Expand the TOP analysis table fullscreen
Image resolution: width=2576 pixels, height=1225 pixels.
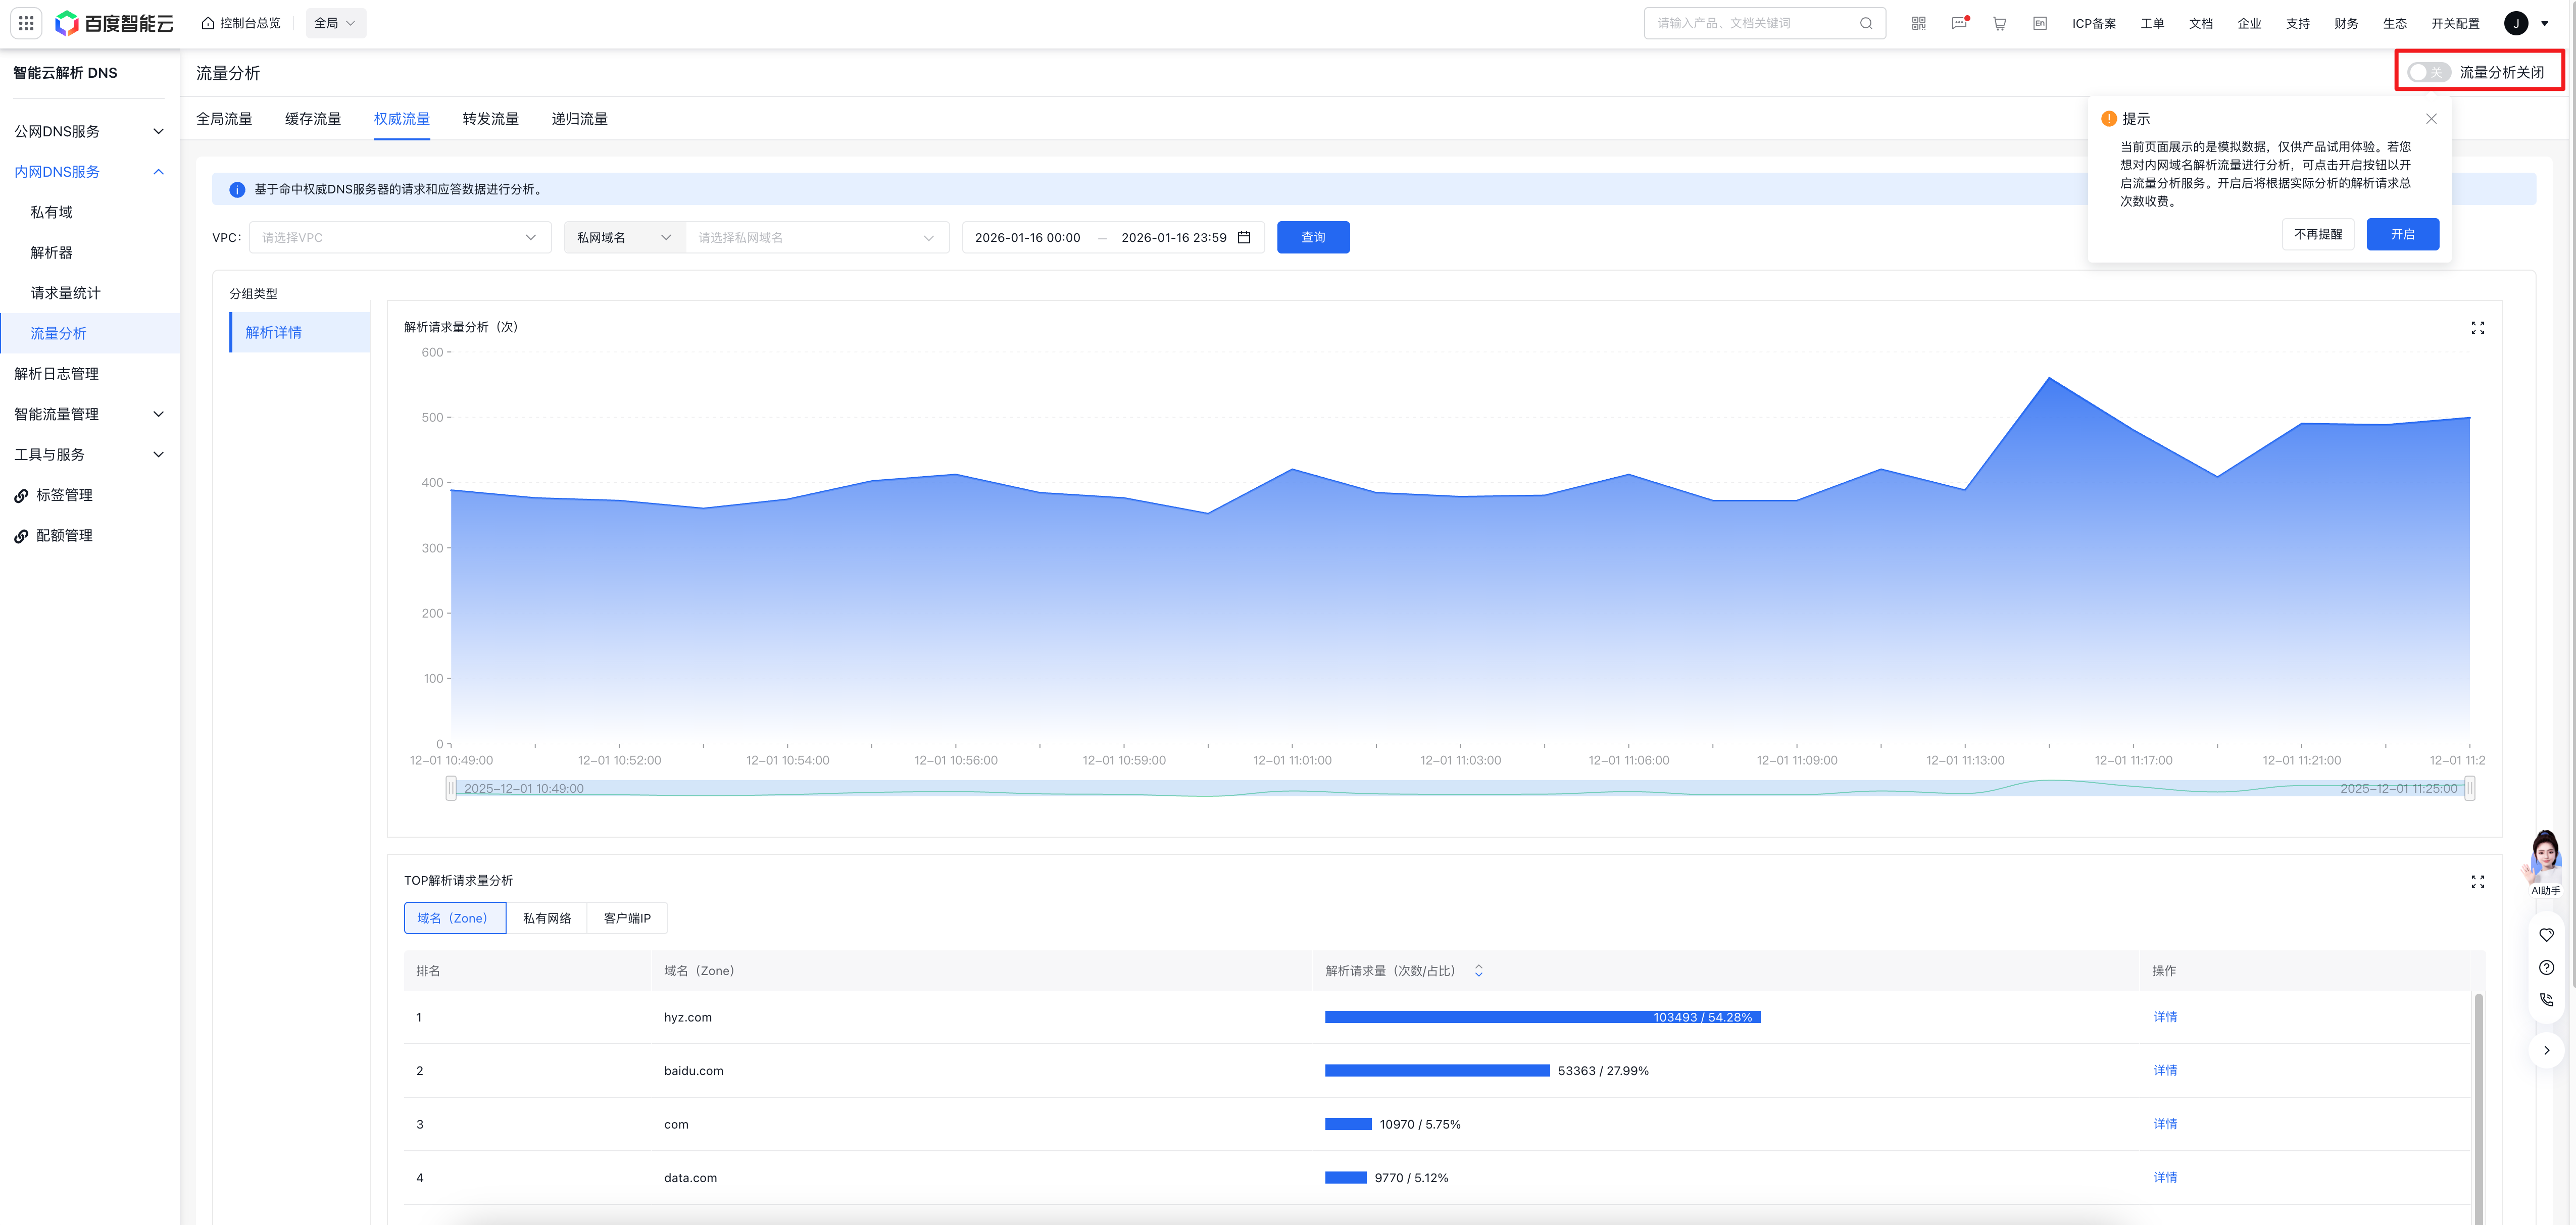click(x=2477, y=881)
